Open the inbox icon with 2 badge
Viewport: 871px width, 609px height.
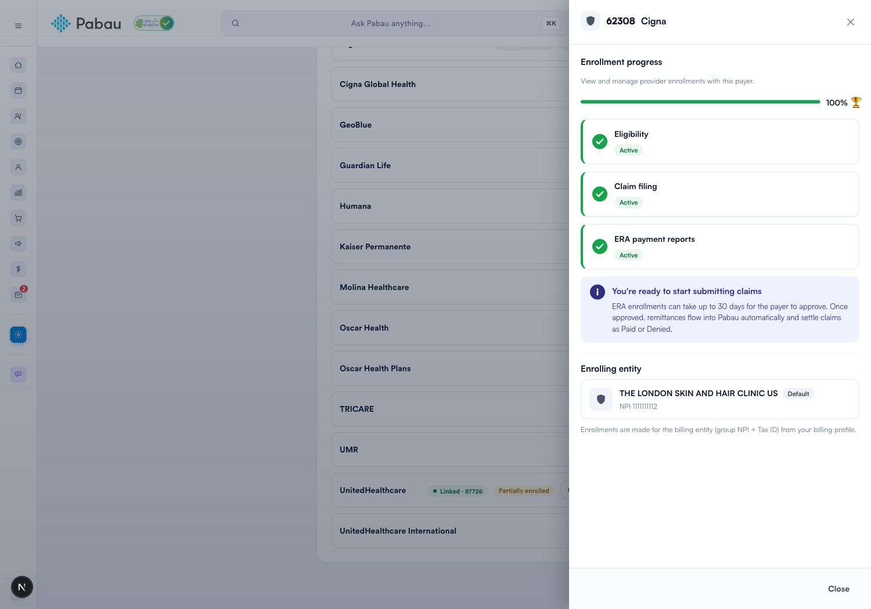18,295
